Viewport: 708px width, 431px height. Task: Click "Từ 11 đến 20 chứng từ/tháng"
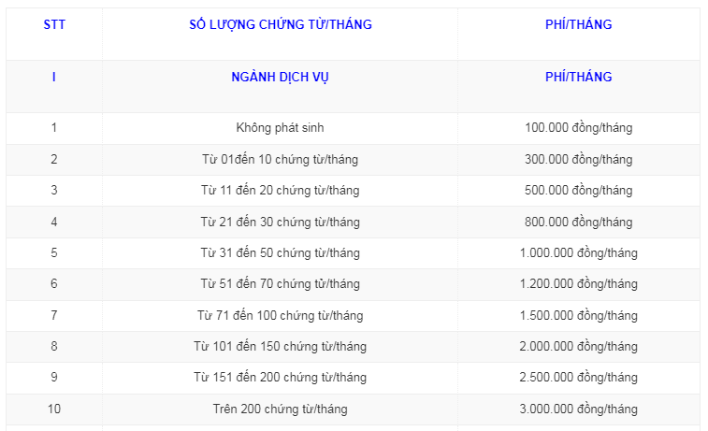[280, 191]
